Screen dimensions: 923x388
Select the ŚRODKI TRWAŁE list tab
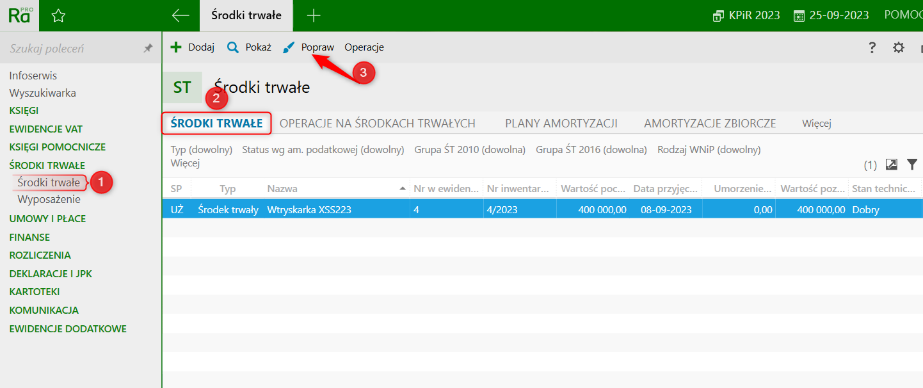(216, 124)
